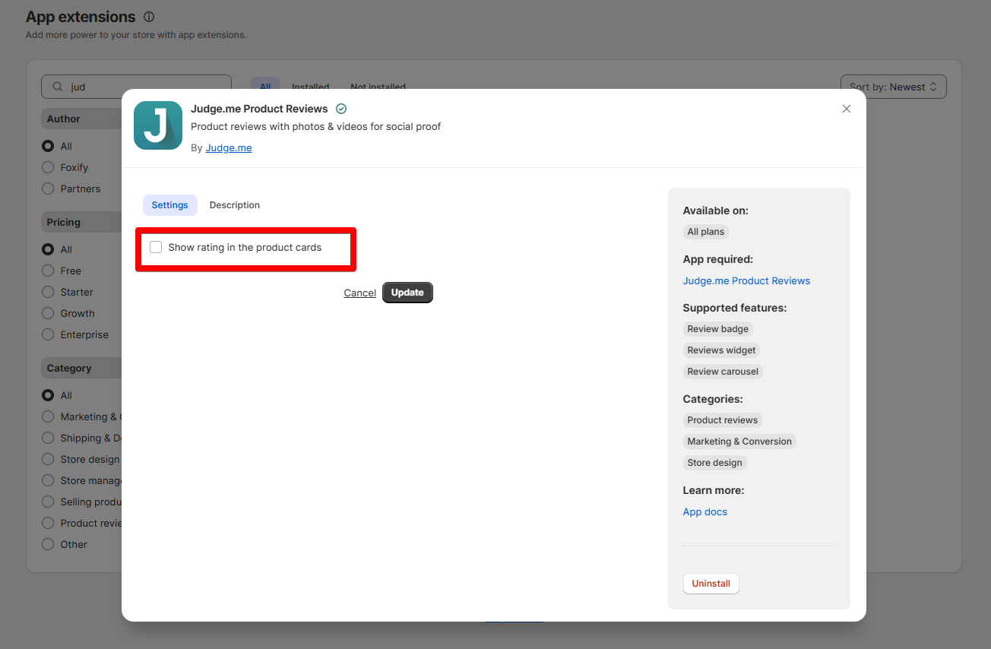Select the Foxify author filter
Image resolution: width=991 pixels, height=649 pixels.
point(48,167)
